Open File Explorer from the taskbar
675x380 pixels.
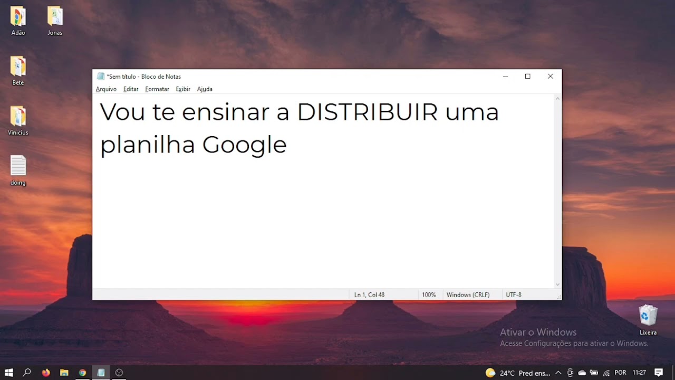64,373
